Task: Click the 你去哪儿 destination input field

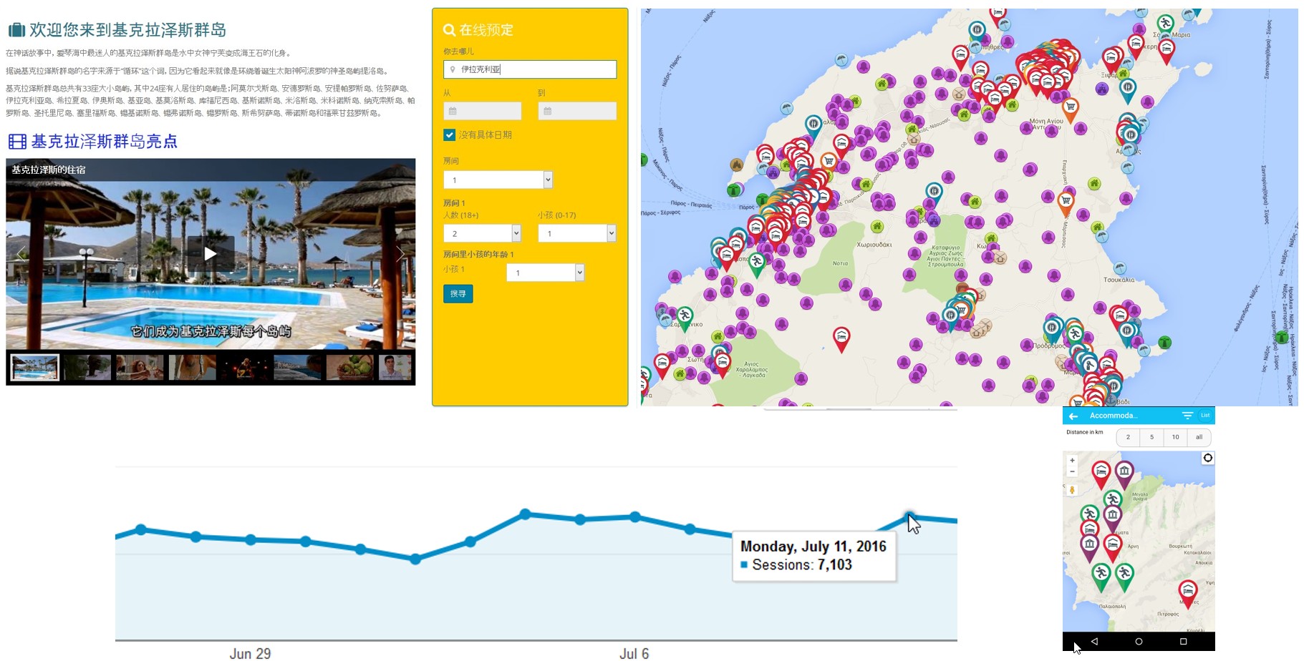Action: pyautogui.click(x=530, y=69)
